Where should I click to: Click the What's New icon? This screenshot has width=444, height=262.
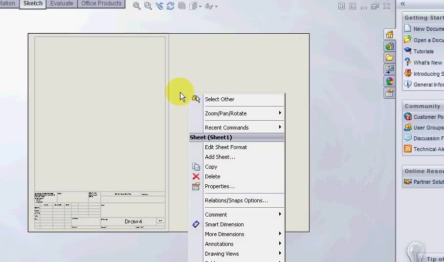[408, 62]
